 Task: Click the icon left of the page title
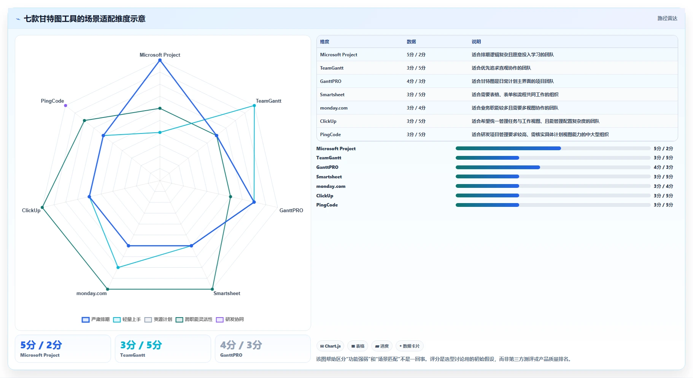pos(18,19)
